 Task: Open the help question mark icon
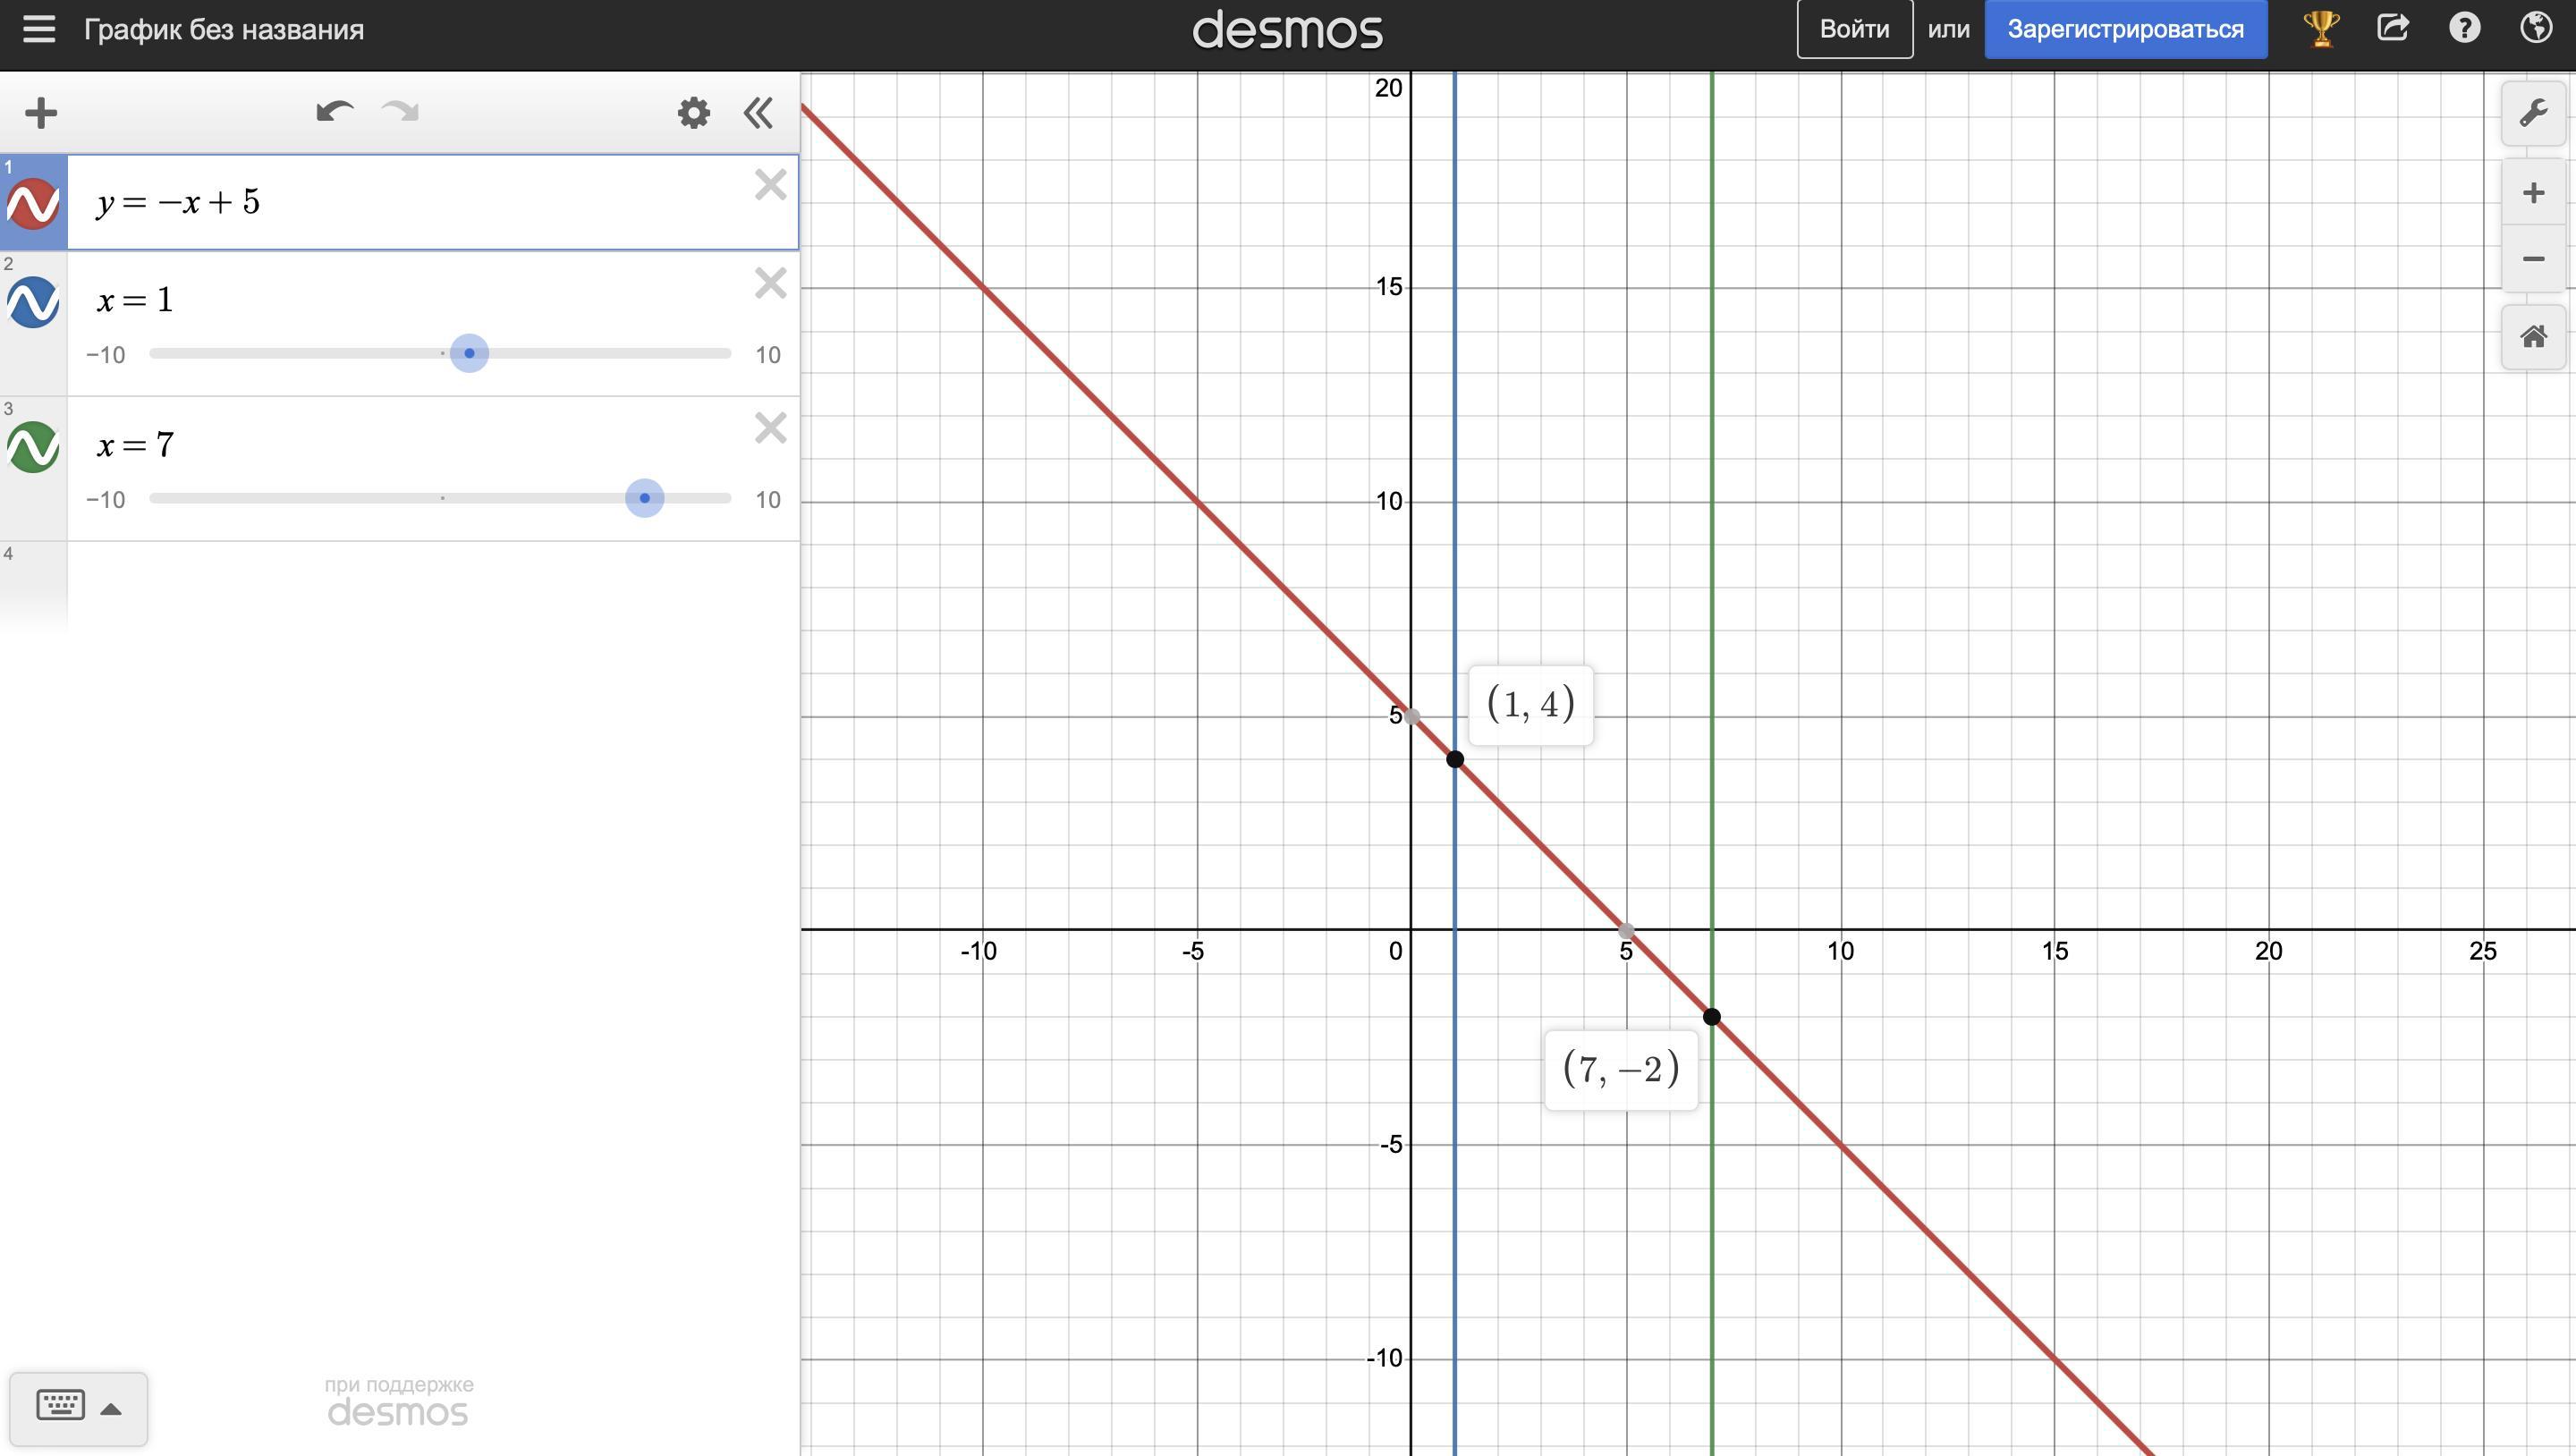[x=2464, y=28]
